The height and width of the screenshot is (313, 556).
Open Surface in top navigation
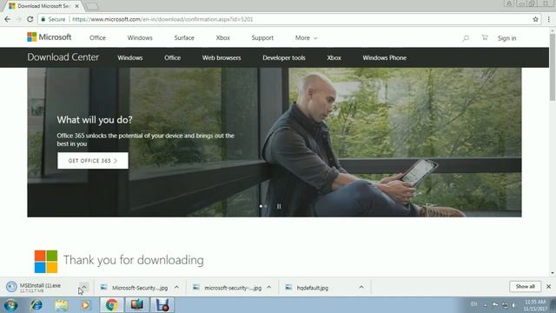tap(184, 37)
